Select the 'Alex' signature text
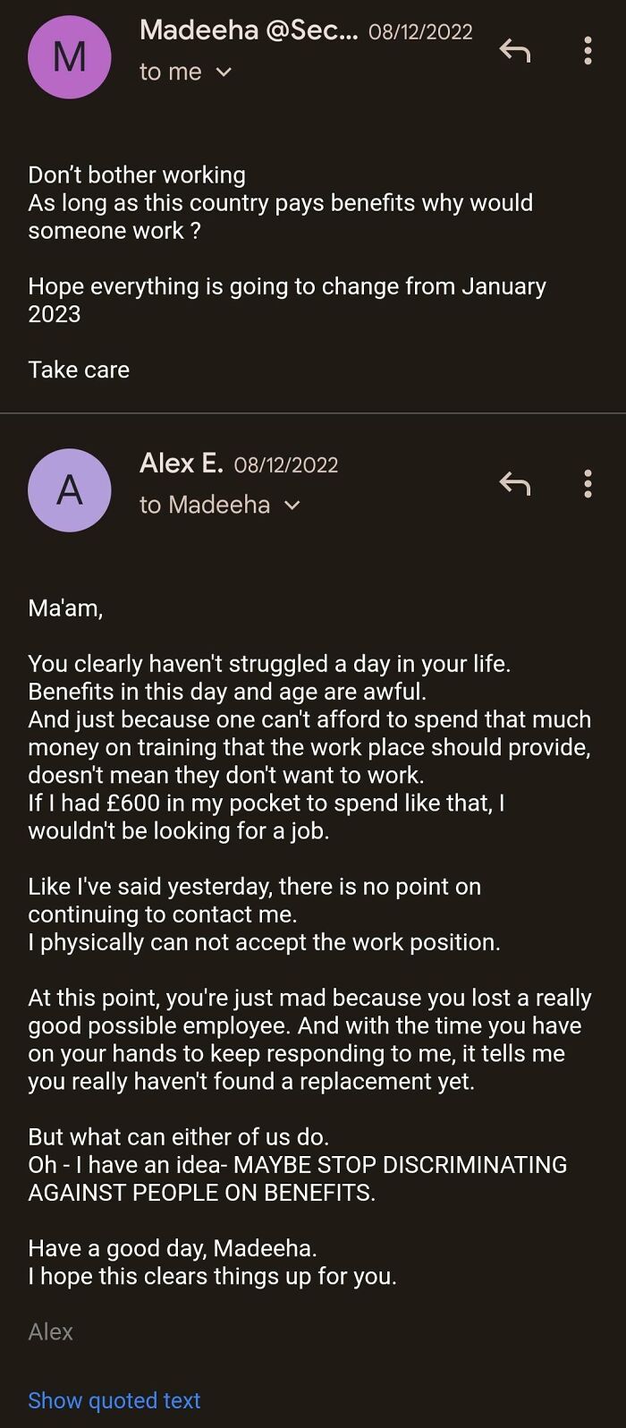This screenshot has width=626, height=1428. click(x=50, y=1331)
